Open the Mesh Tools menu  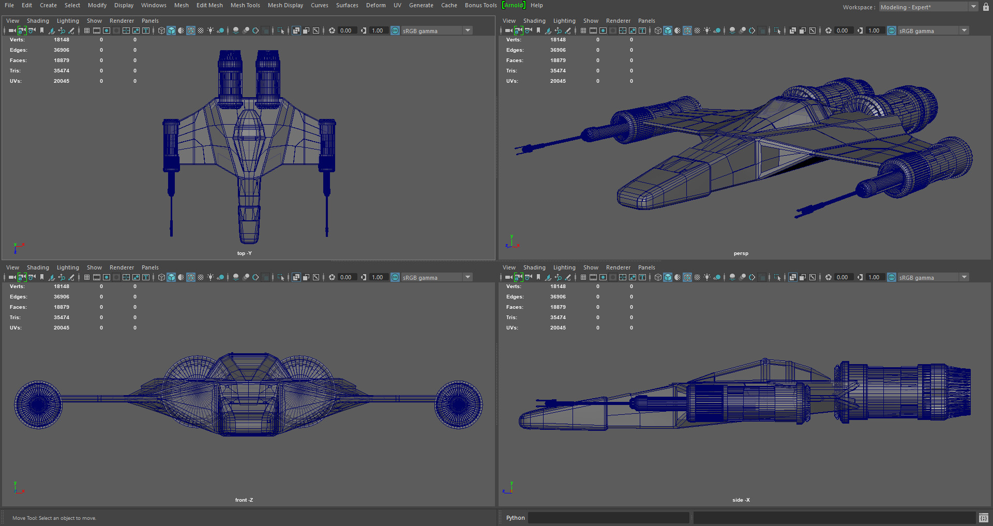pyautogui.click(x=245, y=5)
